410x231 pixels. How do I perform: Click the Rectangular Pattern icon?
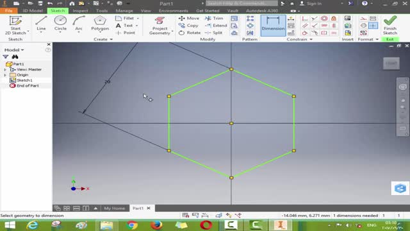pos(250,19)
